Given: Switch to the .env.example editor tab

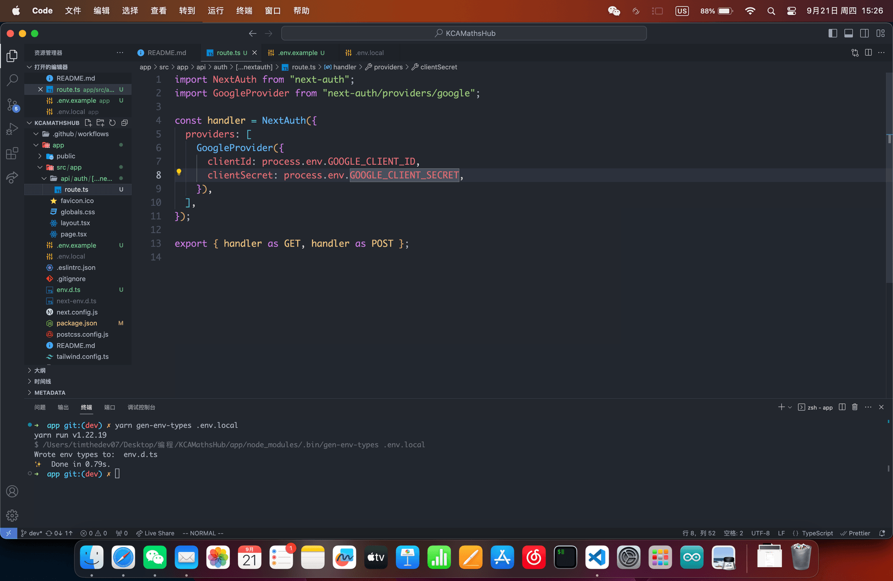Looking at the screenshot, I should click(297, 53).
